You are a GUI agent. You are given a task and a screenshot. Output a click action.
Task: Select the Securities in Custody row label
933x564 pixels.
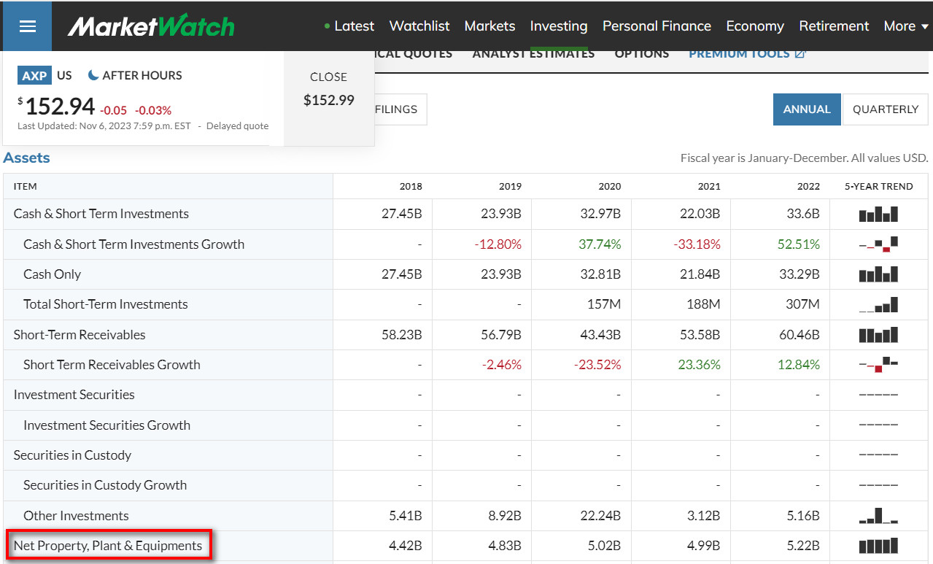click(x=72, y=455)
